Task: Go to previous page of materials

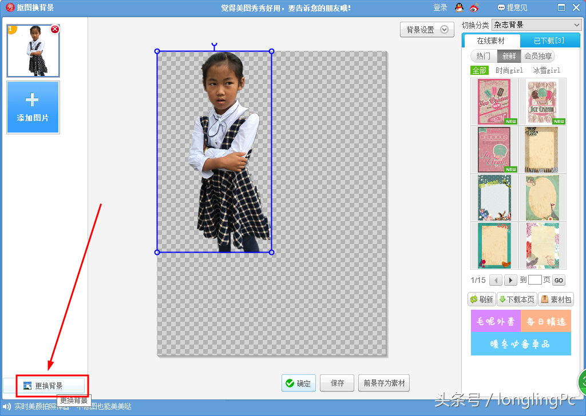Action: (496, 280)
